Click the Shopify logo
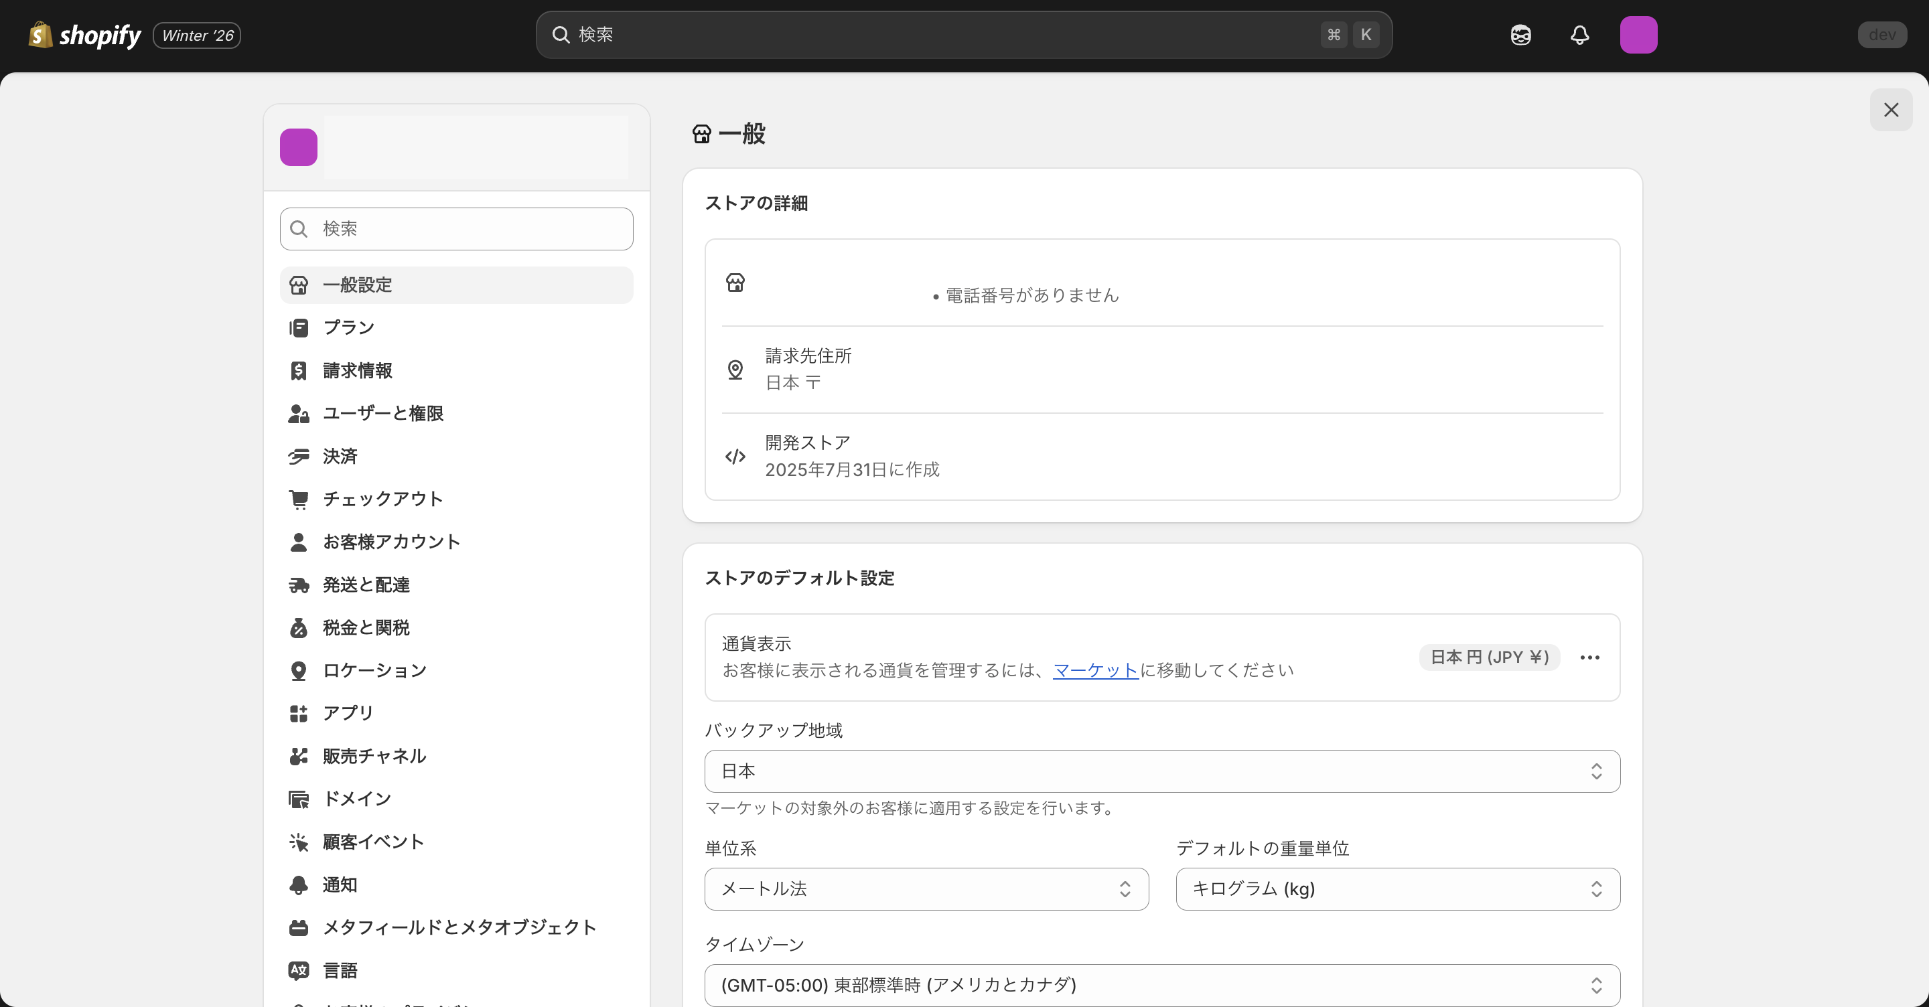The width and height of the screenshot is (1929, 1007). [x=84, y=34]
